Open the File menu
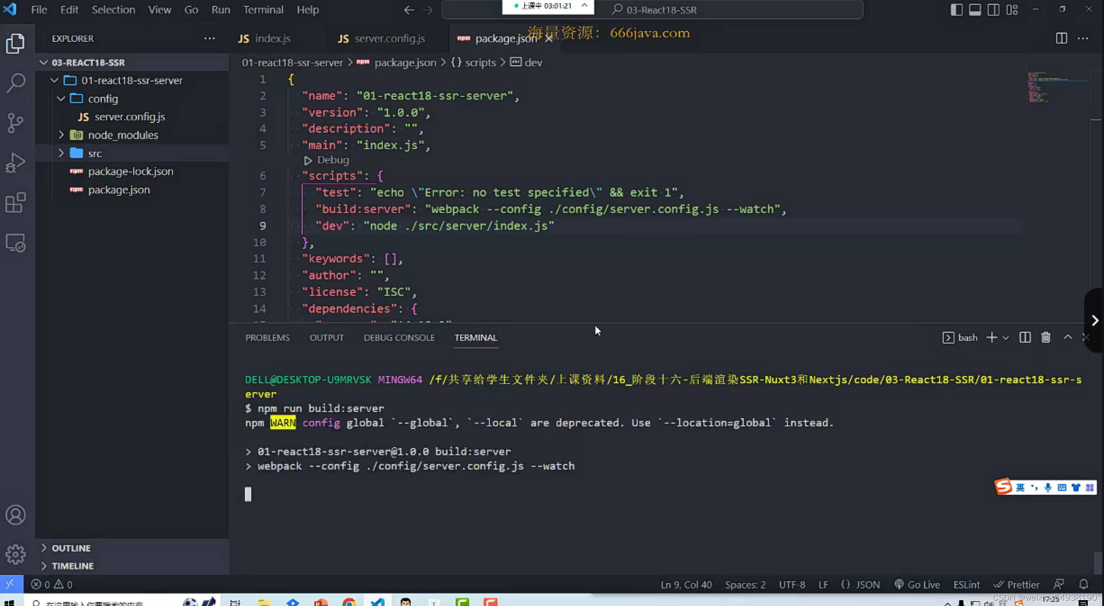This screenshot has height=606, width=1104. coord(39,10)
